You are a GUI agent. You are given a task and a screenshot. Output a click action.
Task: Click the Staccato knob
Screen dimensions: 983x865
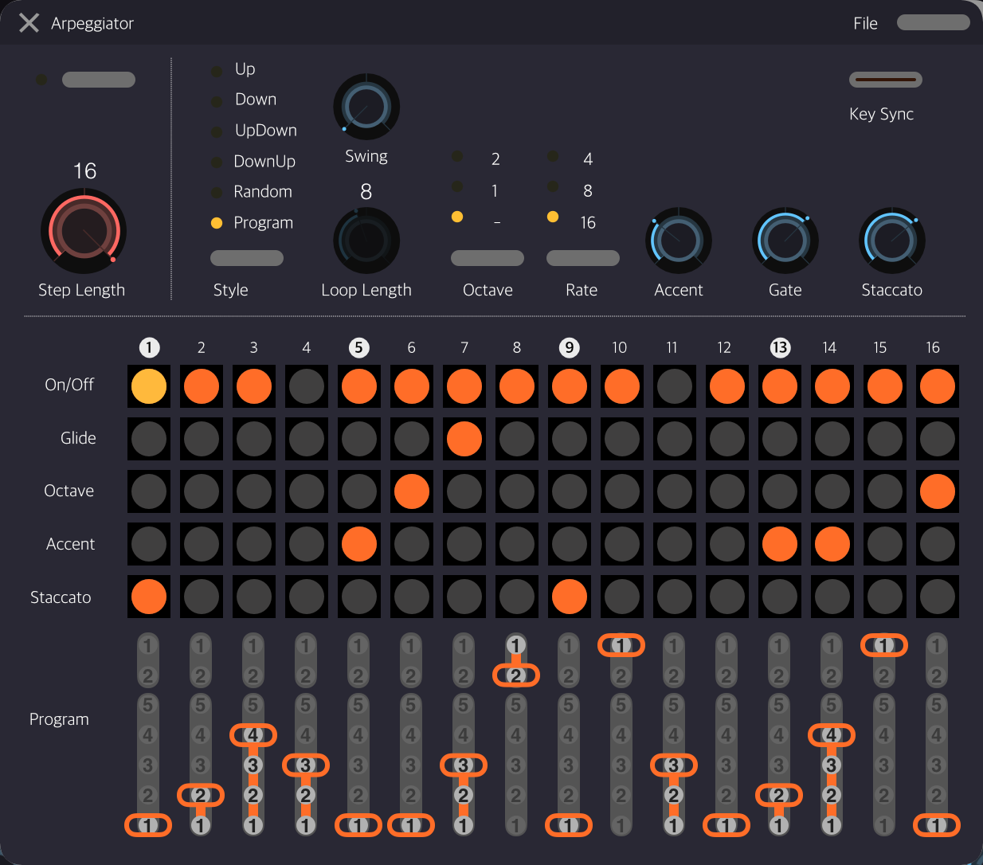(x=891, y=241)
